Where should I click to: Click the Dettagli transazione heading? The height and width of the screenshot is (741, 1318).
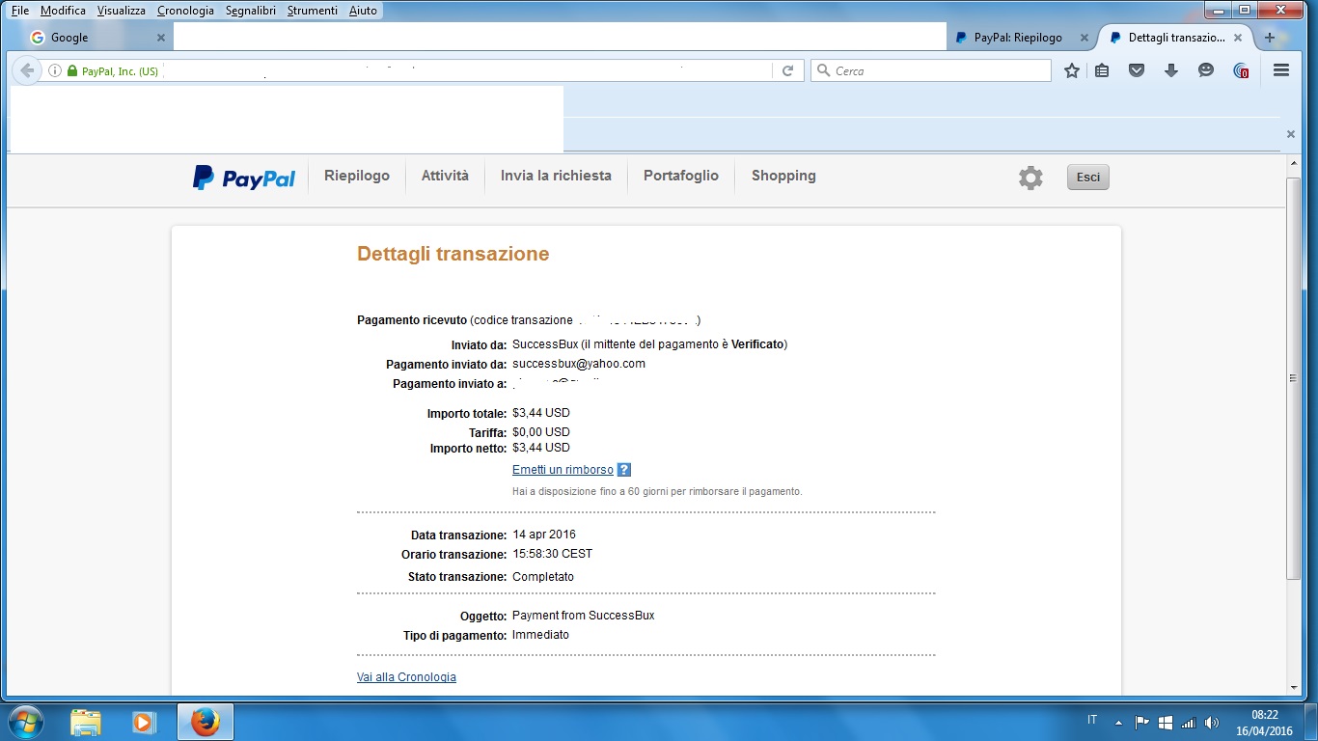pyautogui.click(x=453, y=254)
